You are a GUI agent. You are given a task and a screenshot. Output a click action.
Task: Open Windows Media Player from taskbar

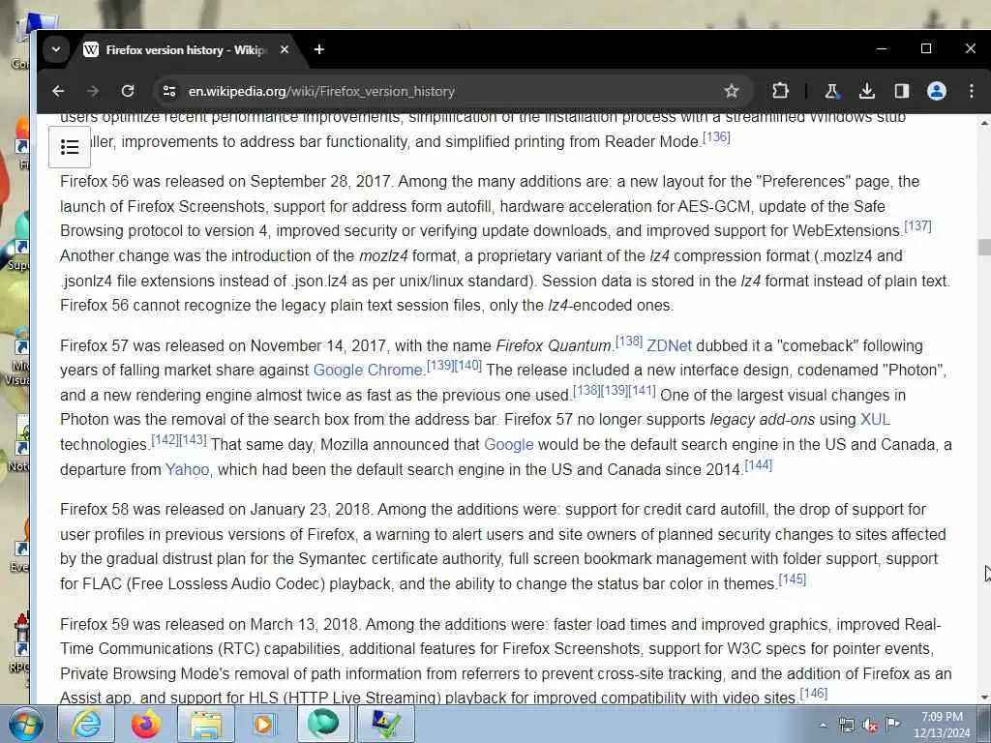coord(264,724)
